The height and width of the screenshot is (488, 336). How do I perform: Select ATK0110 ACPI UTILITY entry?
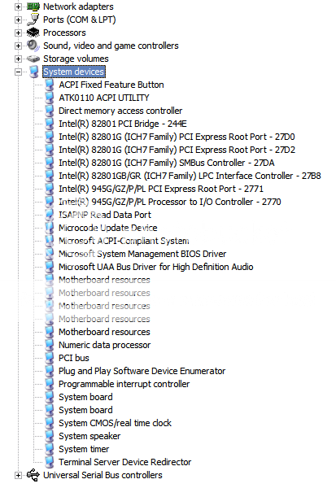click(104, 98)
